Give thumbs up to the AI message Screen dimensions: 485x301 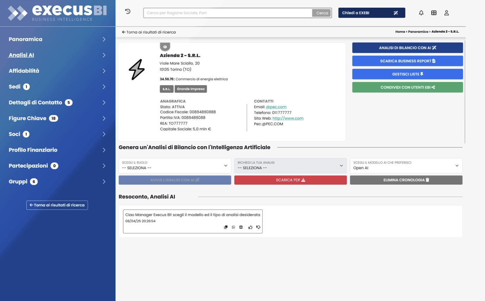tap(250, 227)
